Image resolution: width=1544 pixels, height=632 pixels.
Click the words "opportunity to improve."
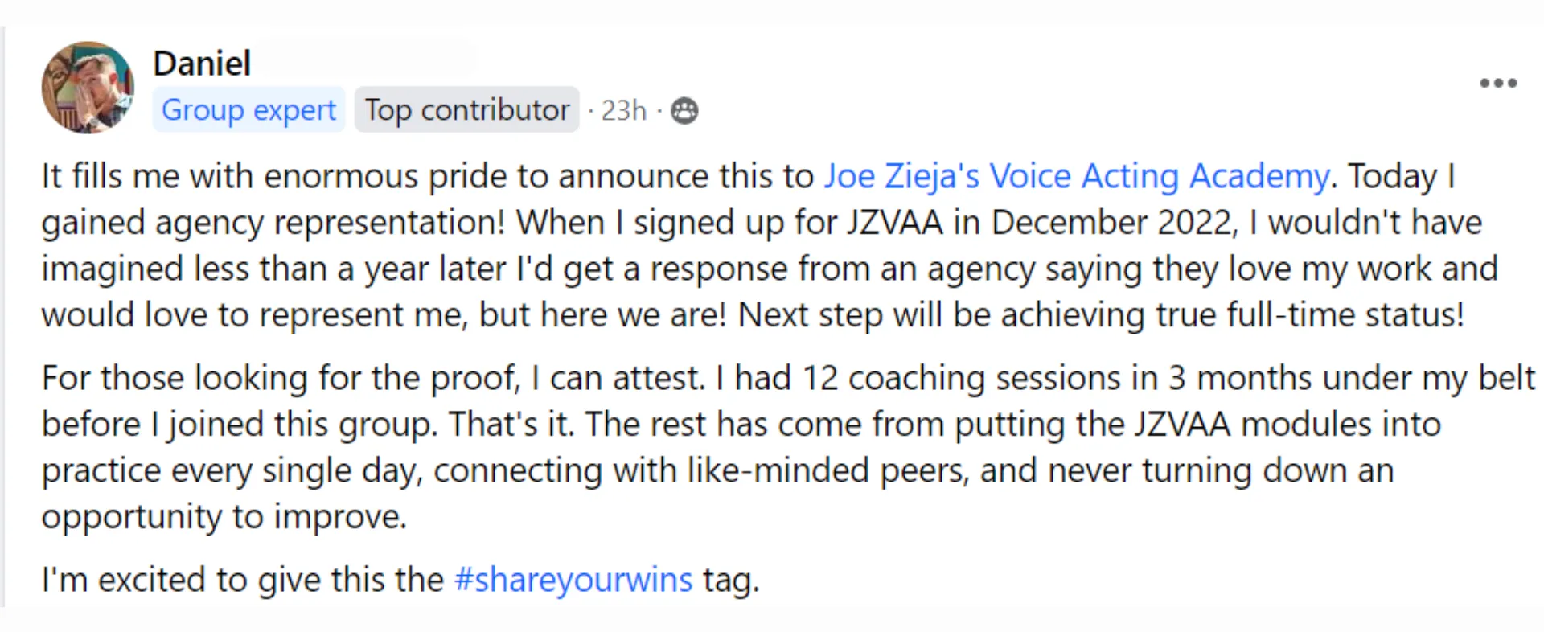click(x=224, y=516)
